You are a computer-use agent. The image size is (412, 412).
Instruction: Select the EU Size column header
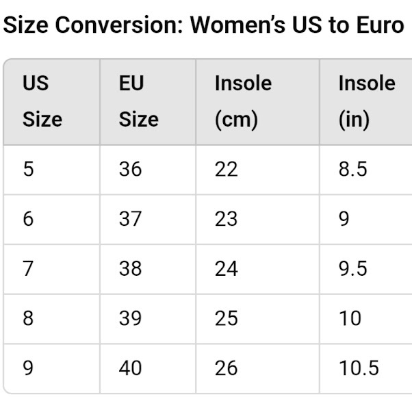click(138, 101)
